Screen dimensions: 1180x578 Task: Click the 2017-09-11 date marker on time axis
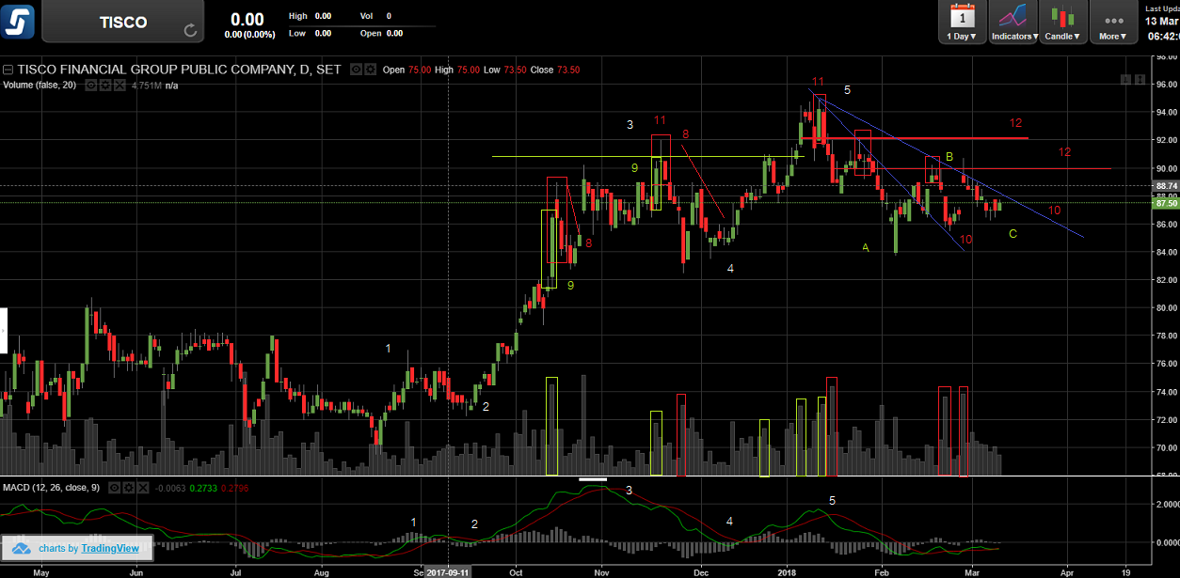pos(450,570)
